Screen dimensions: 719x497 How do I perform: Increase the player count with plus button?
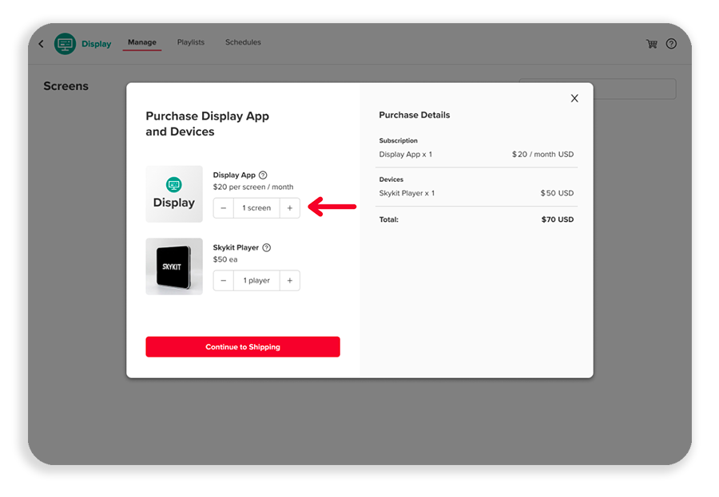pyautogui.click(x=290, y=280)
